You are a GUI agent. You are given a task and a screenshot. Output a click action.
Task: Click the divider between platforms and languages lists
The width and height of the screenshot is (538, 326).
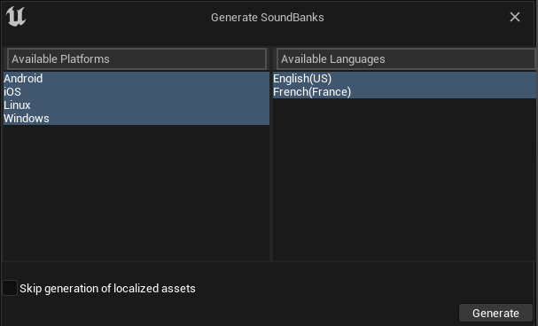[271, 154]
